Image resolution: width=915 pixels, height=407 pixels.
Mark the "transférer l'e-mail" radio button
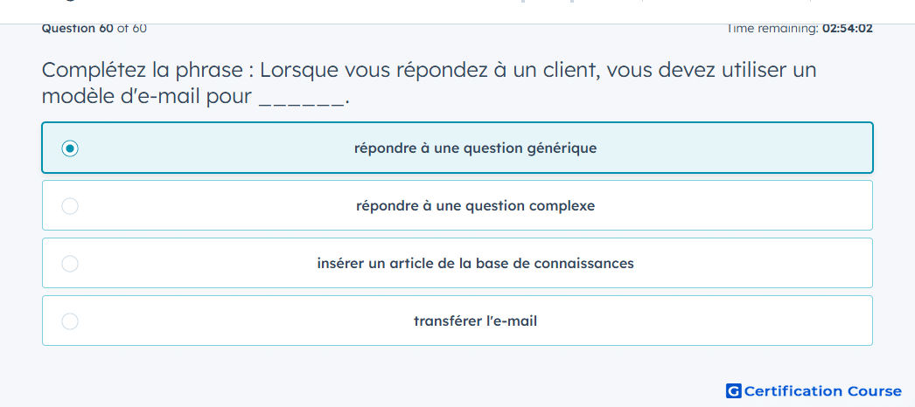point(70,321)
